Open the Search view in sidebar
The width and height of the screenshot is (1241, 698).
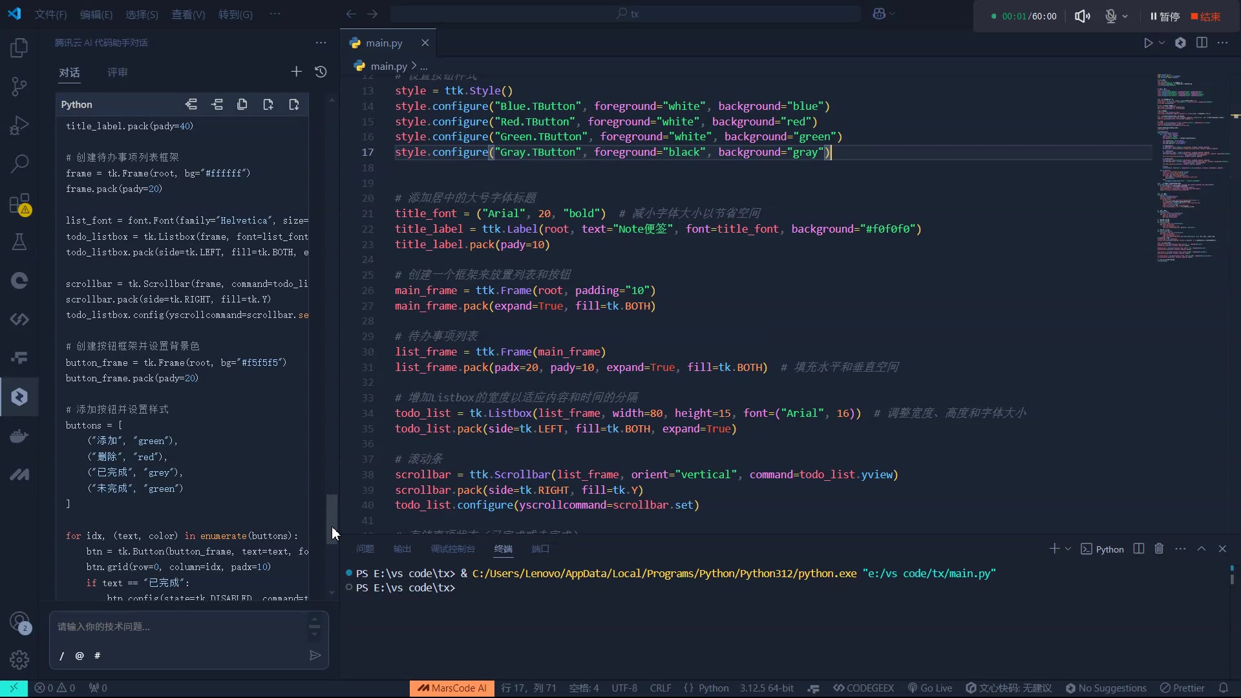(x=19, y=164)
